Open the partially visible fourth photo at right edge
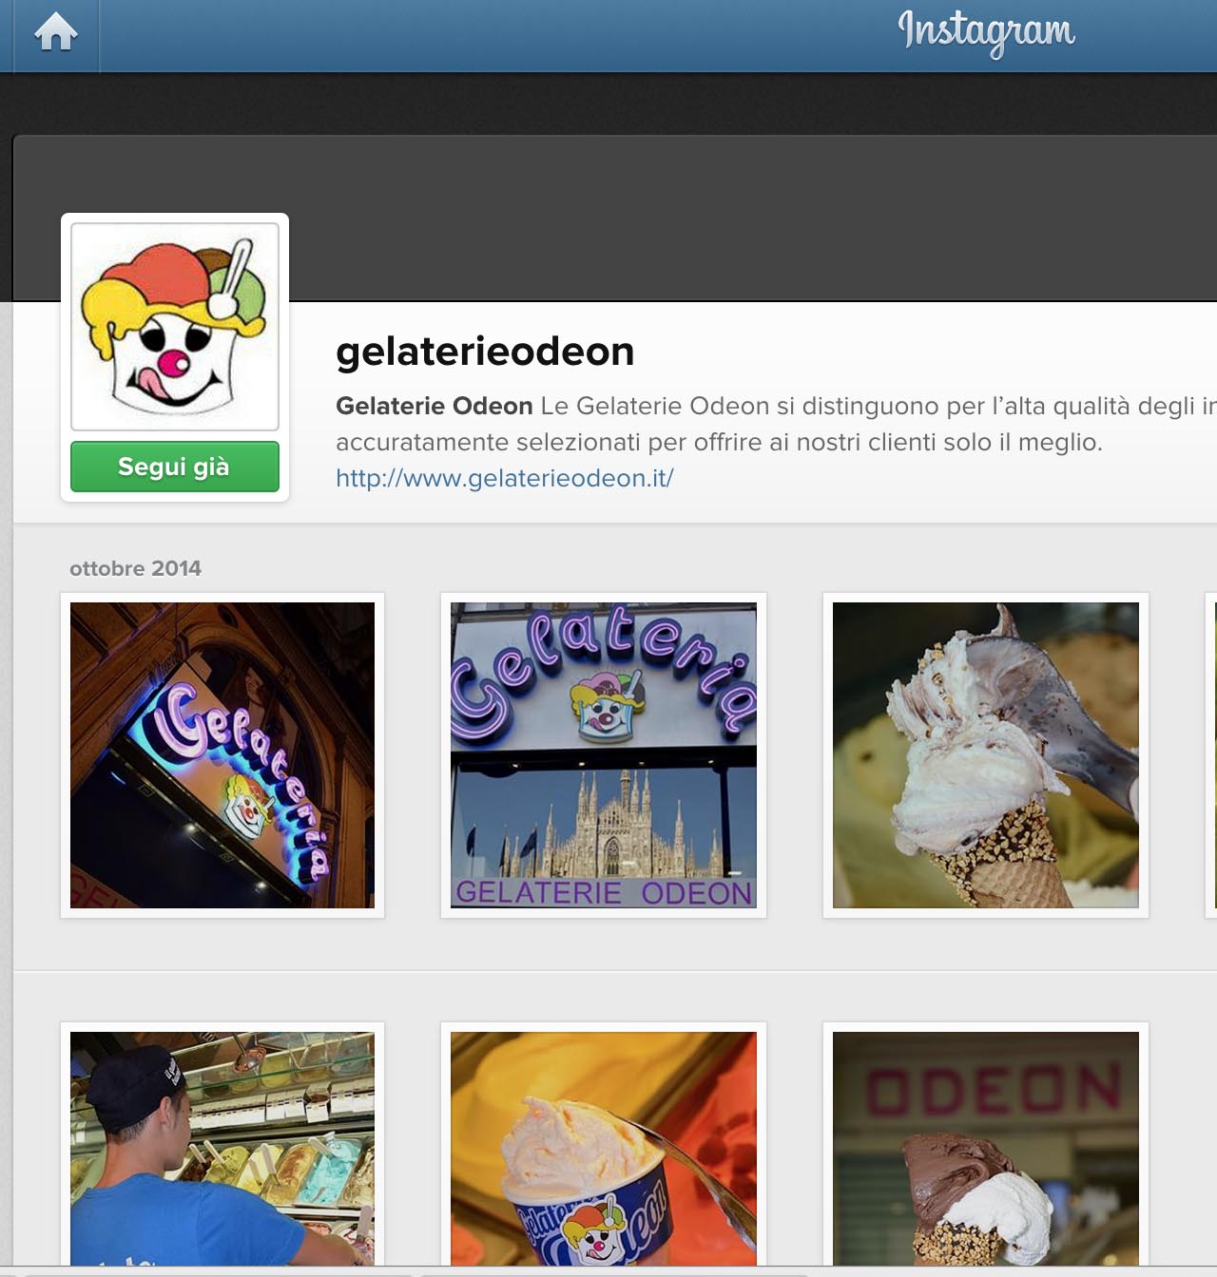1217x1277 pixels. [1211, 755]
